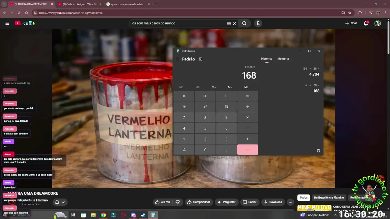
Task: Click the M+ memory add button
Action: pos(214,87)
